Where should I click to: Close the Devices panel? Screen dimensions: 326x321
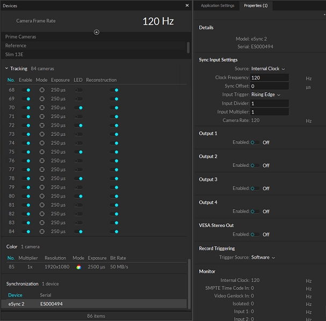(x=187, y=5)
